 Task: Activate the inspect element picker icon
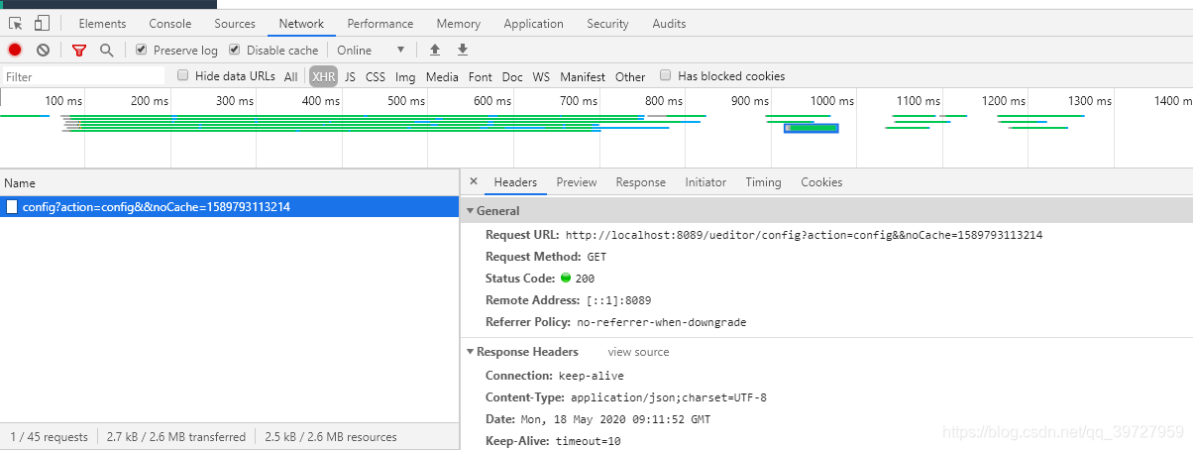coord(17,23)
